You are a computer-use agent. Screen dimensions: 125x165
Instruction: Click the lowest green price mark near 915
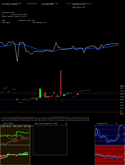click(10, 112)
